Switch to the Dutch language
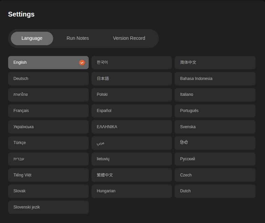 [x=215, y=191]
